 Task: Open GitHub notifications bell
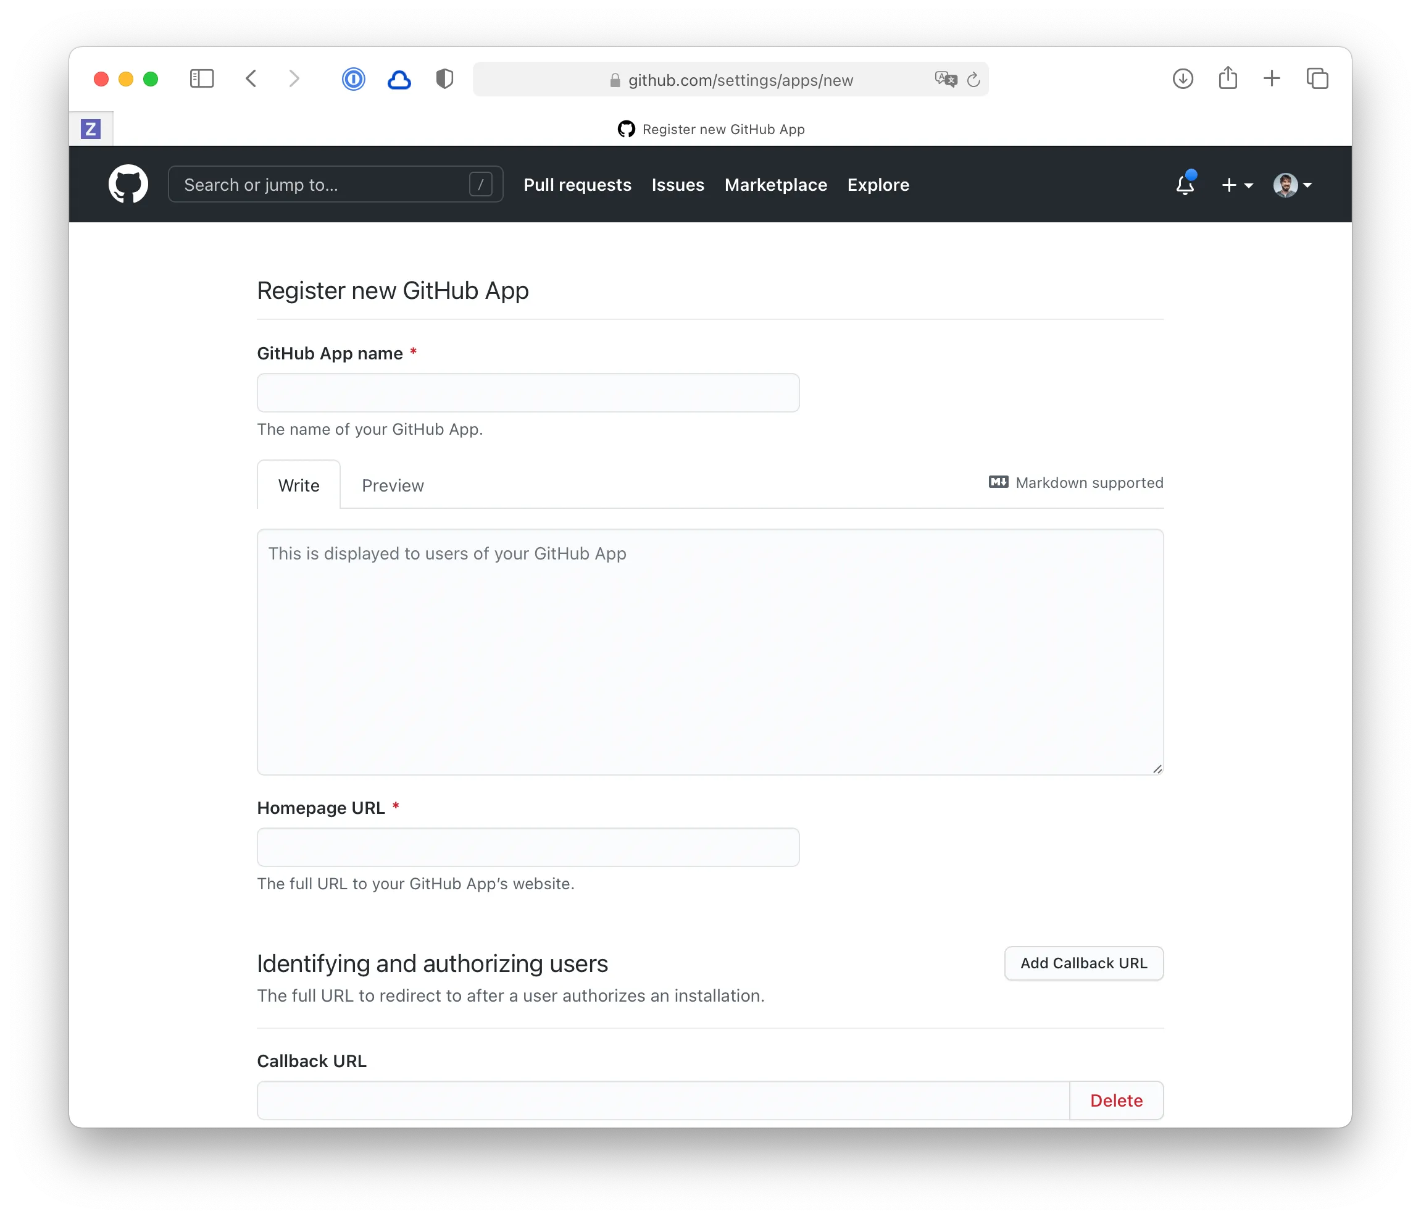[1185, 184]
